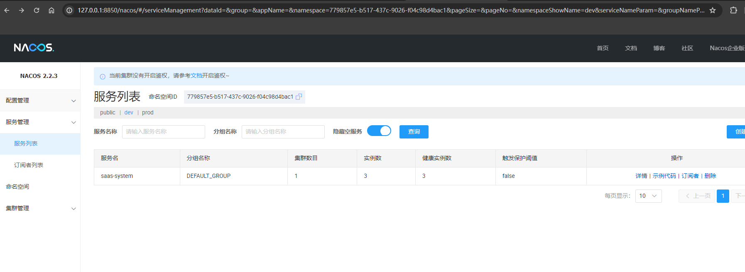Copy the namespace ID with copy icon
Viewport: 745px width, 272px height.
pos(299,97)
